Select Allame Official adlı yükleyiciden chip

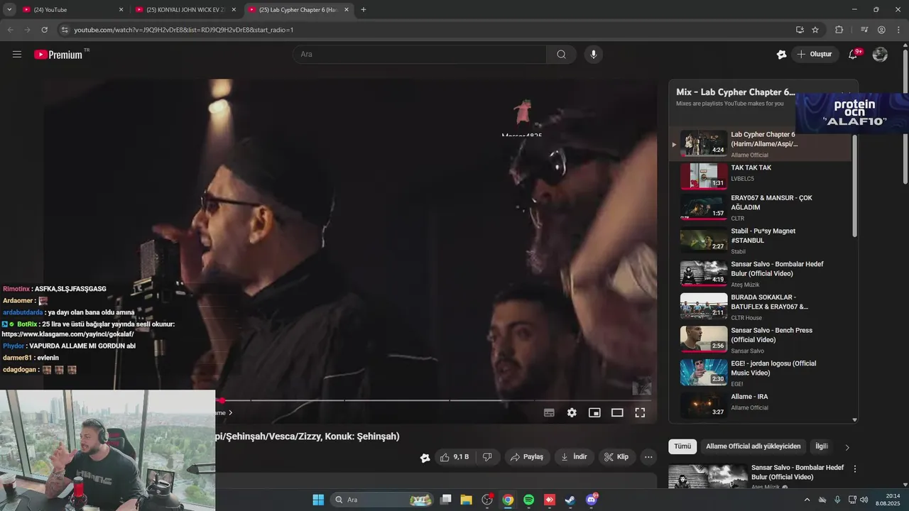(x=753, y=446)
